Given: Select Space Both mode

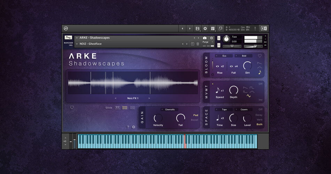Looking at the screenshot, I should coord(260,125).
